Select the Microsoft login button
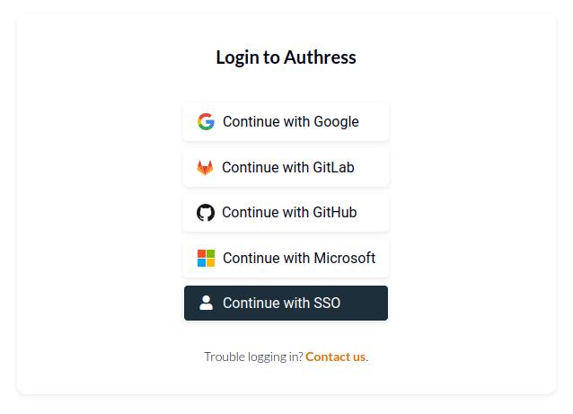573x414 pixels. (286, 259)
